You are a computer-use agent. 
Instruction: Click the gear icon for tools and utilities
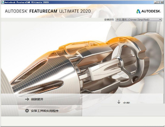(x=27, y=111)
